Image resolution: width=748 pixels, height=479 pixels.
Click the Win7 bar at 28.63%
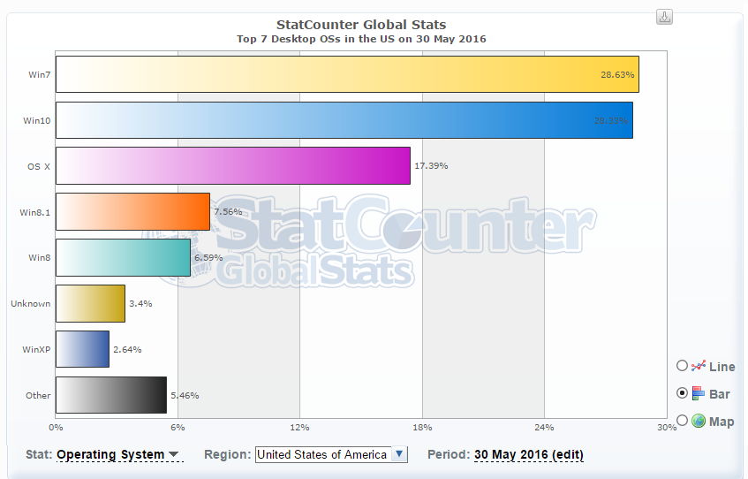tap(347, 74)
